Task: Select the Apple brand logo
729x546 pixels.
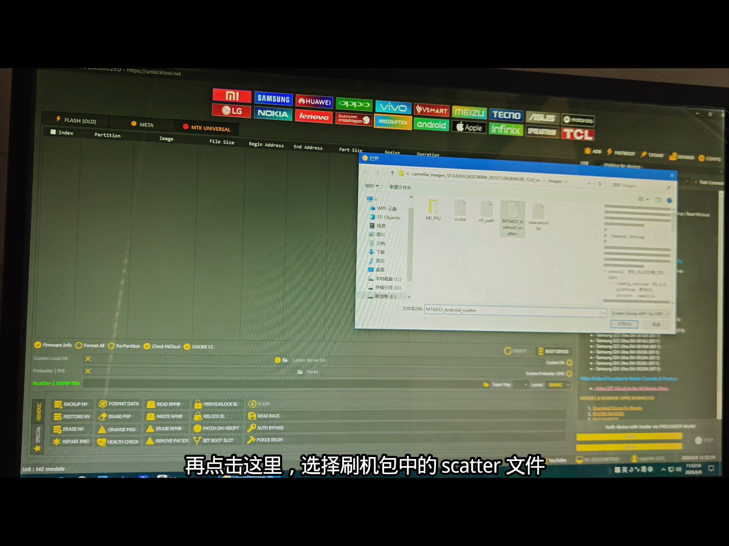Action: click(469, 127)
